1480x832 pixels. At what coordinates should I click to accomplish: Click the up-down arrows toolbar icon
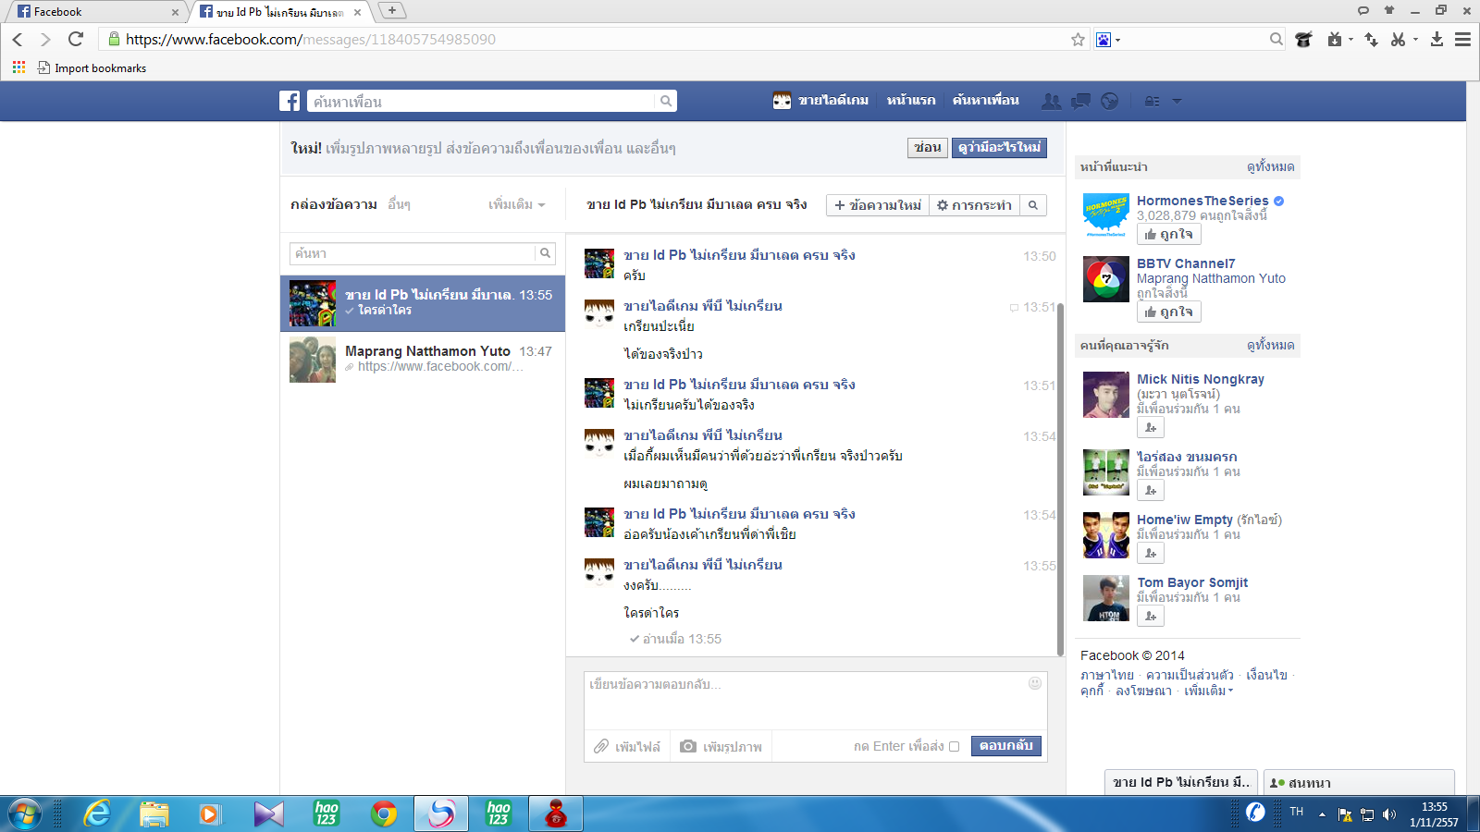point(1371,39)
